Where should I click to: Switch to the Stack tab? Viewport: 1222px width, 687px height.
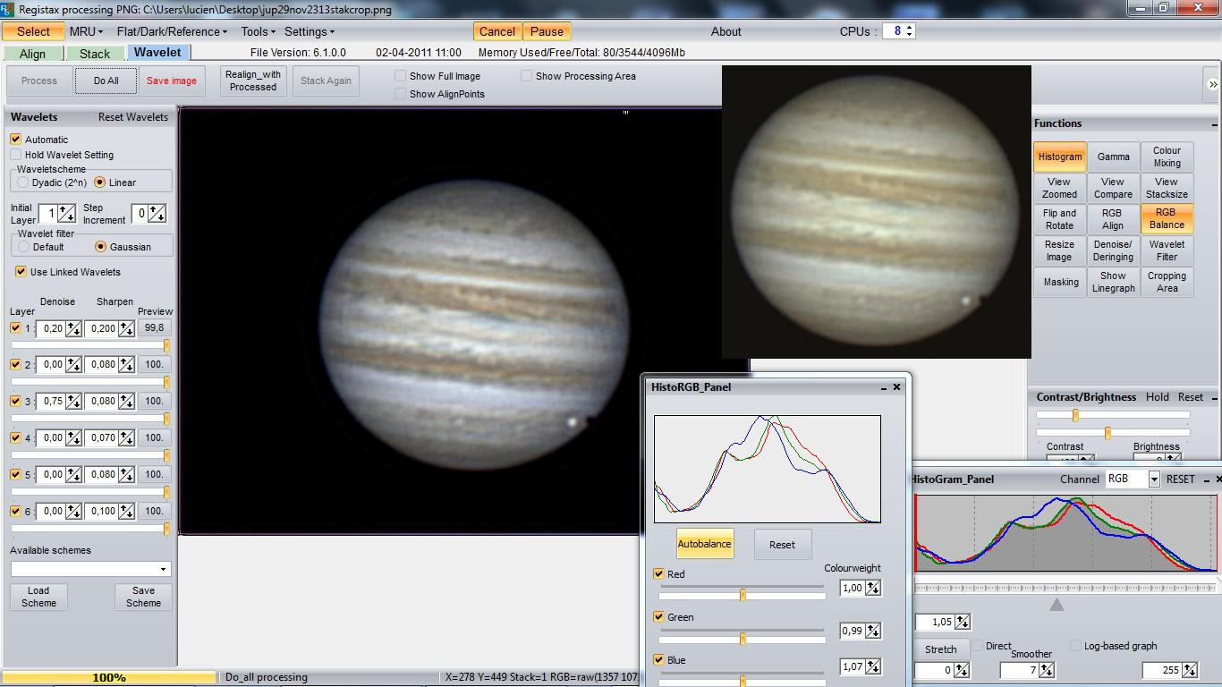click(x=95, y=54)
